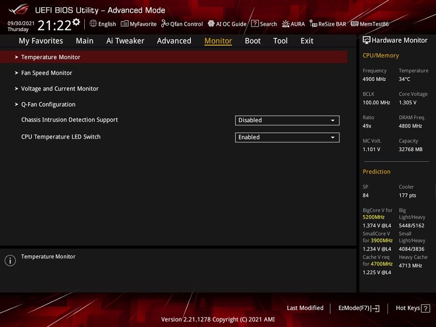This screenshot has height=327, width=436.
Task: Click the CPU/Memory section heading
Action: [x=381, y=56]
